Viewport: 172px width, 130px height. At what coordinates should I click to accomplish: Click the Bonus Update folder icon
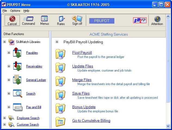coord(60,109)
